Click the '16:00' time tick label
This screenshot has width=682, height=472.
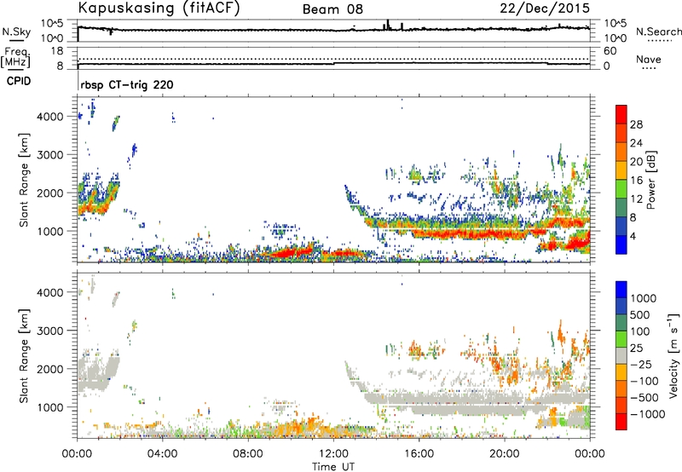tap(419, 454)
